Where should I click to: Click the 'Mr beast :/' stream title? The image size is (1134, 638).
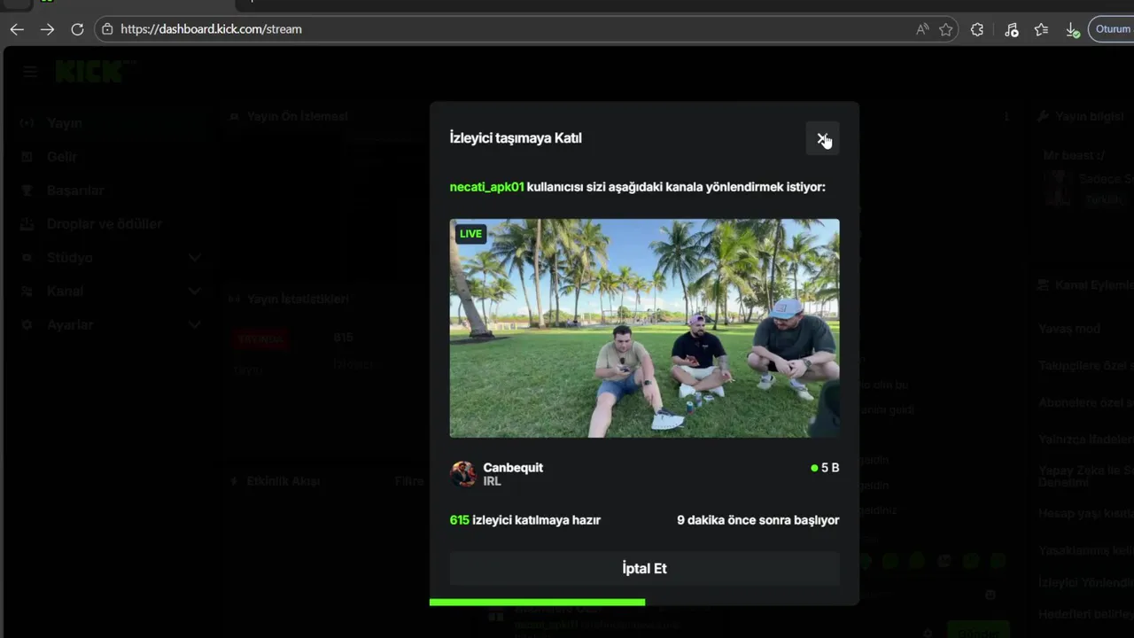tap(1073, 155)
